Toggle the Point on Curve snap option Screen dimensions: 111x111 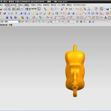click(75, 22)
